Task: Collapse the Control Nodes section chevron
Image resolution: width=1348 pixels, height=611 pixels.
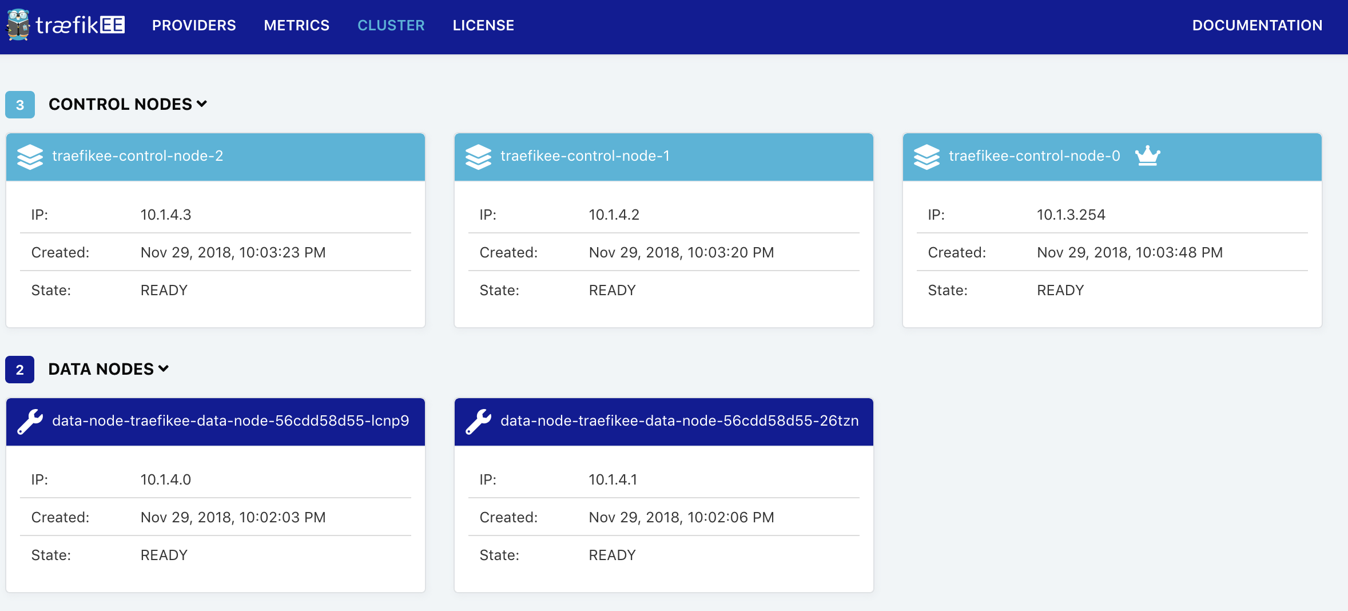Action: (x=202, y=104)
